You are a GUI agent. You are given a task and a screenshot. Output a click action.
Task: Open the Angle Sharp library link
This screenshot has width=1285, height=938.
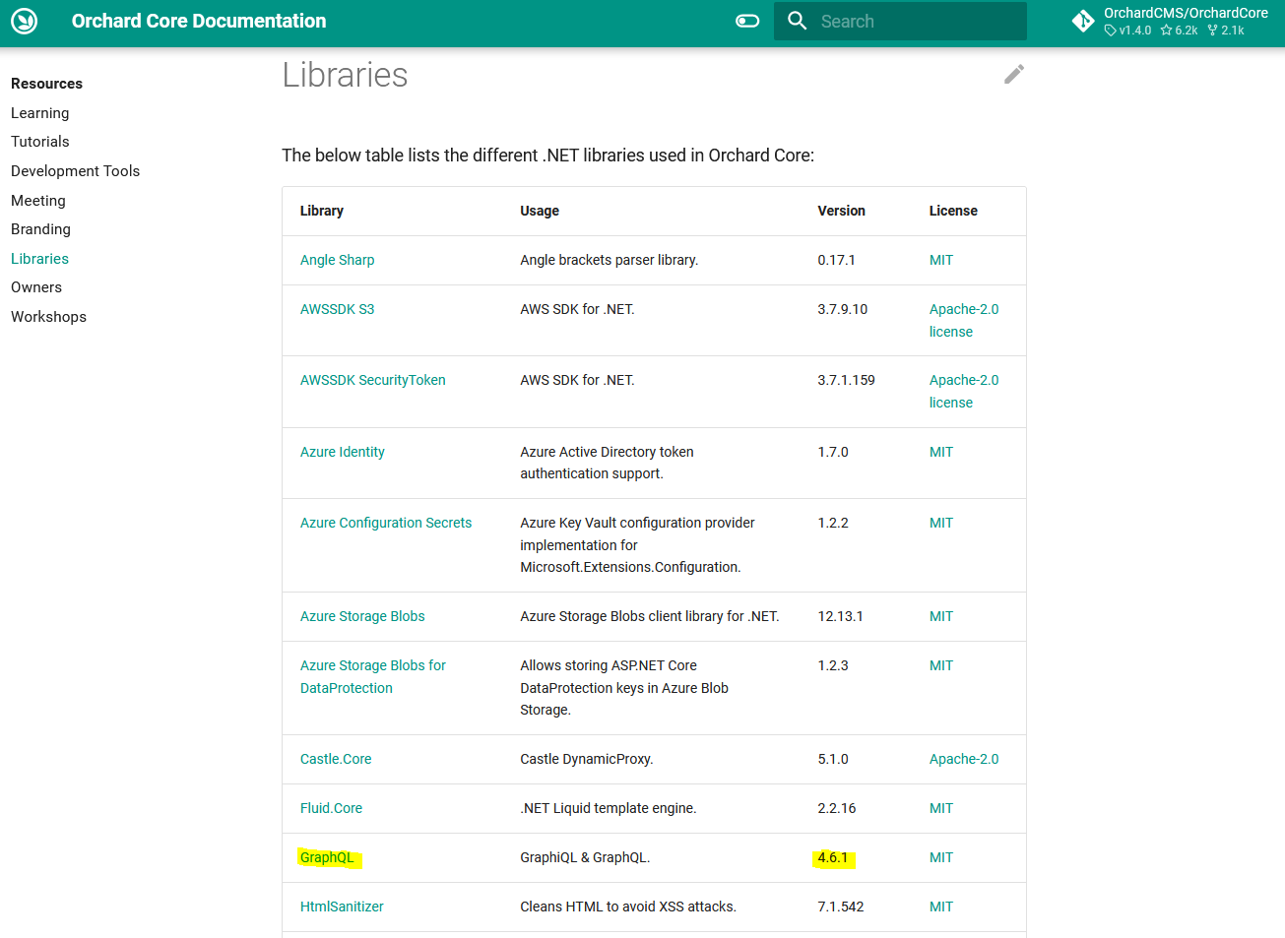coord(338,260)
